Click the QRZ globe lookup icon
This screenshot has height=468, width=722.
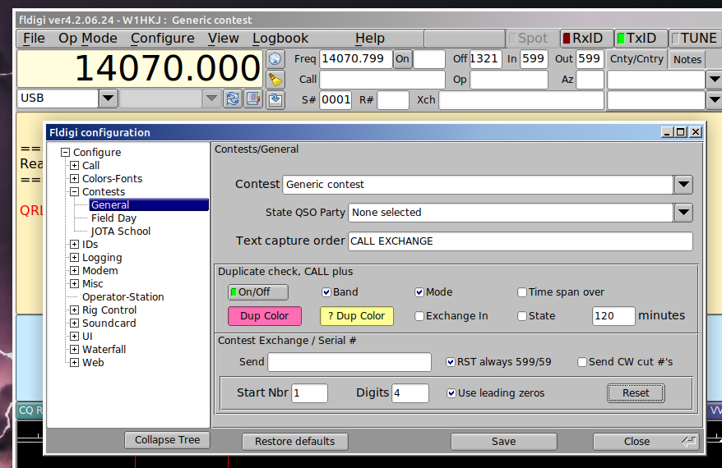(275, 59)
